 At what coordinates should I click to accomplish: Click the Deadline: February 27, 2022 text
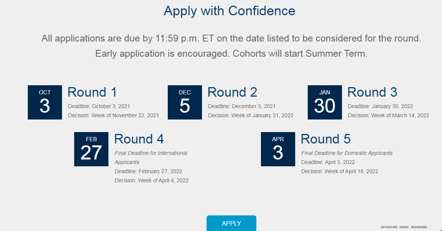point(148,171)
